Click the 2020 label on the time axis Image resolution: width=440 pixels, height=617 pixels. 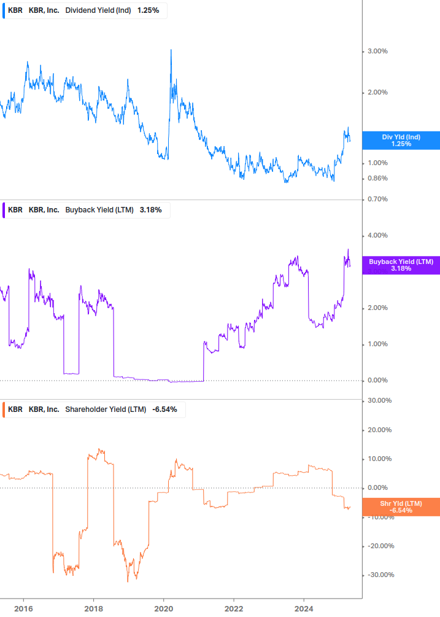(x=164, y=609)
